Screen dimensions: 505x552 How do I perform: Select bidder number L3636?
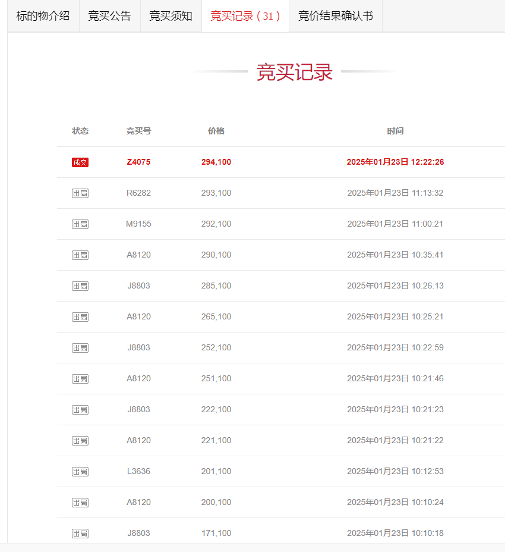coord(138,472)
